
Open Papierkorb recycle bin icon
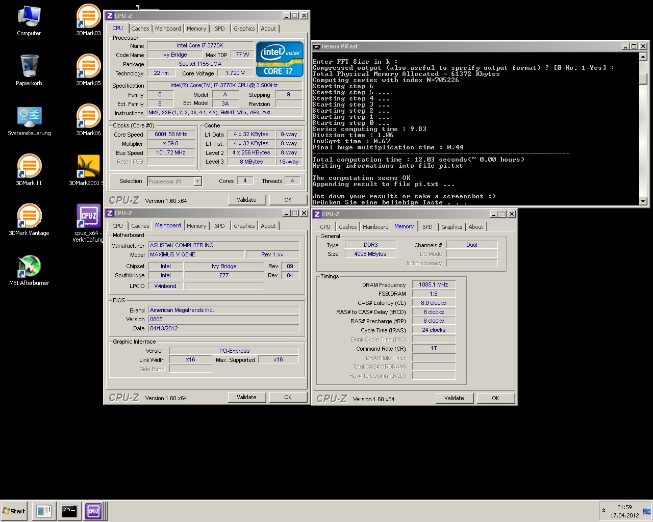pos(29,70)
